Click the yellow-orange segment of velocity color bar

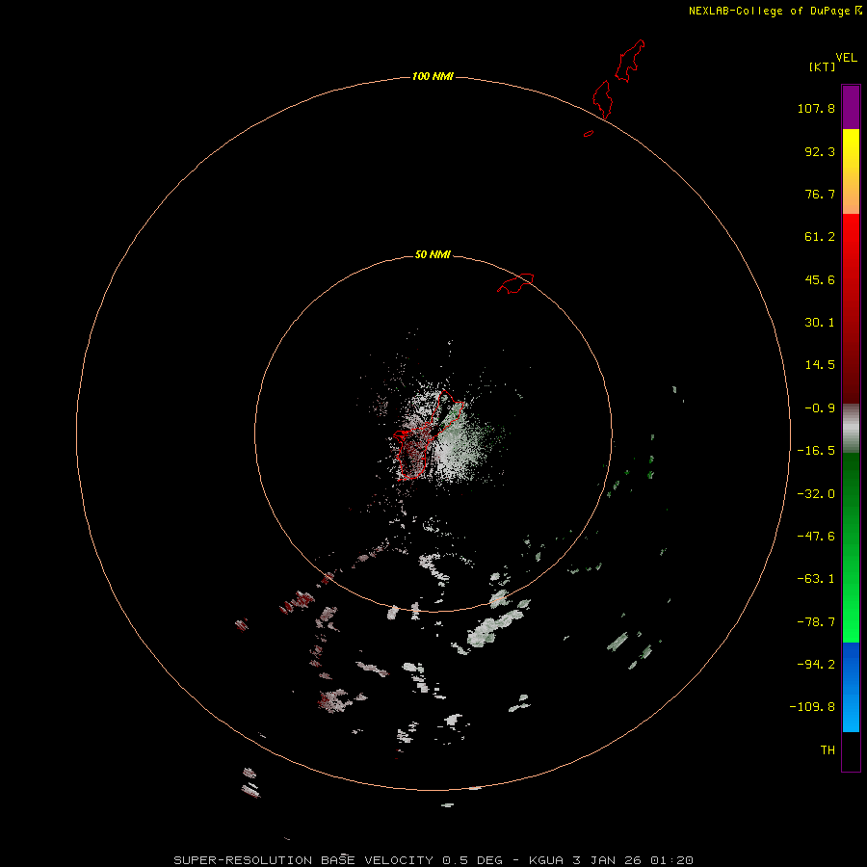click(851, 171)
